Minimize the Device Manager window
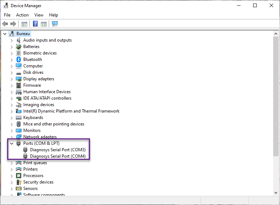 point(239,5)
